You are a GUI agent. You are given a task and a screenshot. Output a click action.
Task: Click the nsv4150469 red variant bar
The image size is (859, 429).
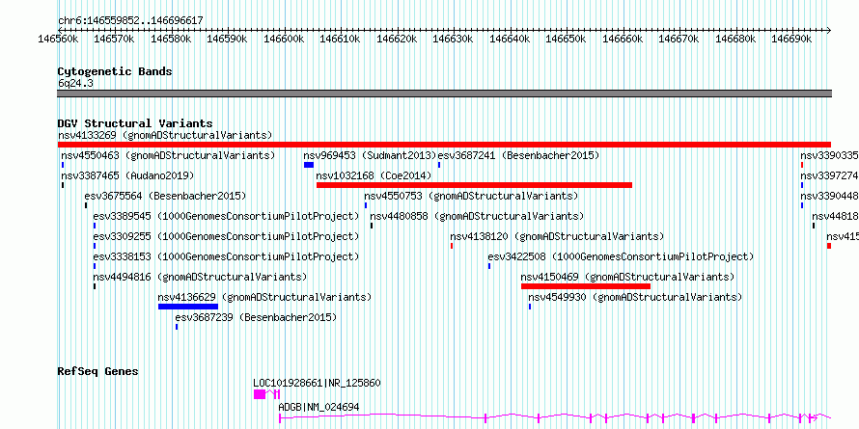(x=586, y=286)
